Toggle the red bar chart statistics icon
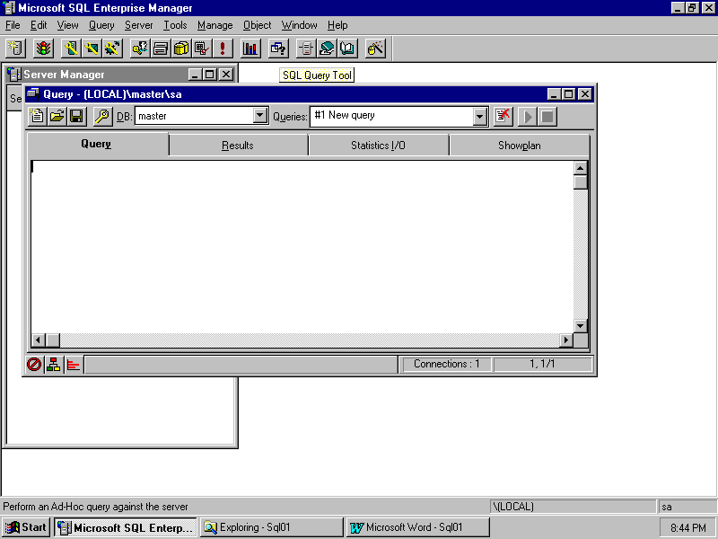 click(x=73, y=364)
